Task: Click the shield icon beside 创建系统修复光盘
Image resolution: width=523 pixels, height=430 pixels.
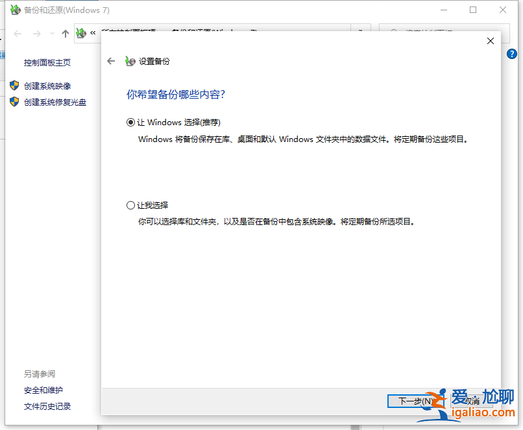Action: [x=15, y=102]
